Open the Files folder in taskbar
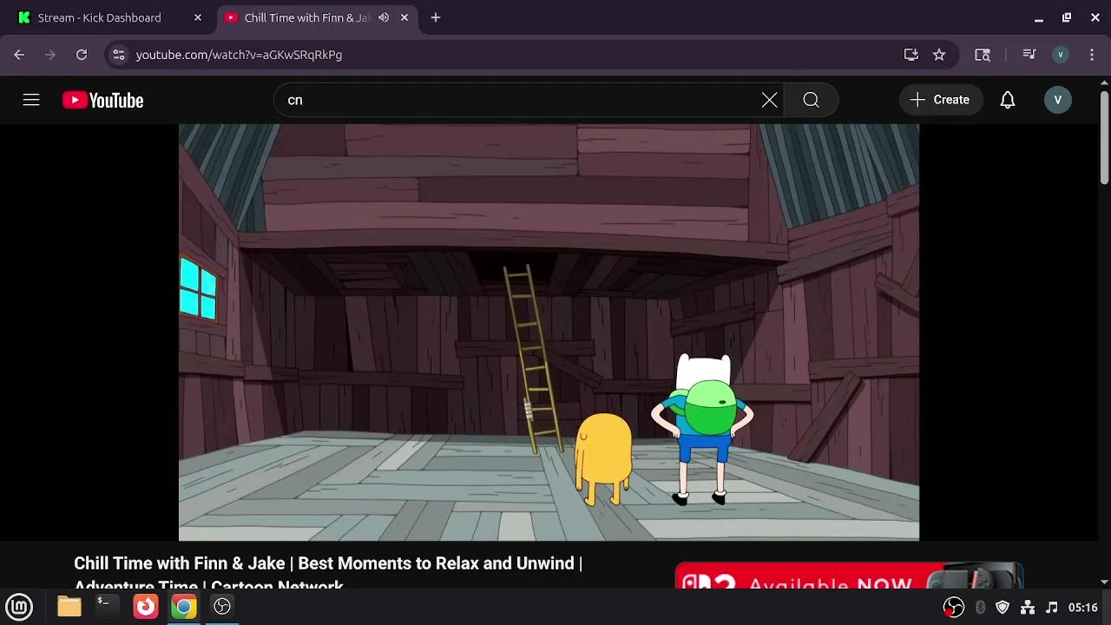Screen dimensions: 1111x625 pyautogui.click(x=69, y=606)
